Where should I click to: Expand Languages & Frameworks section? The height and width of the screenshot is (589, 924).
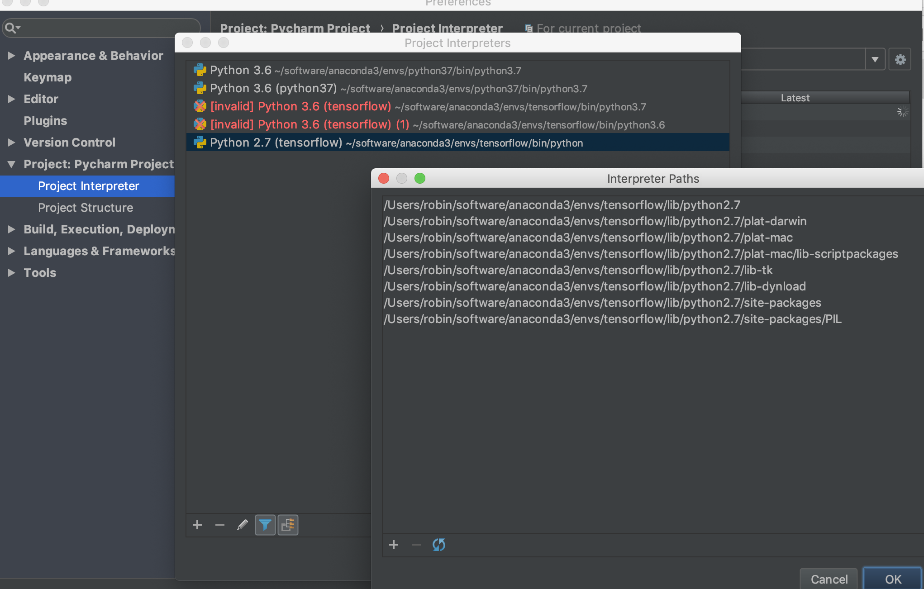[x=12, y=251]
